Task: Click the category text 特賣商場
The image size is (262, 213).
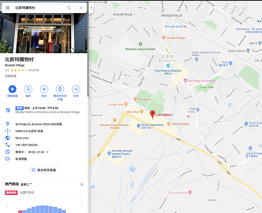Action: click(10, 76)
